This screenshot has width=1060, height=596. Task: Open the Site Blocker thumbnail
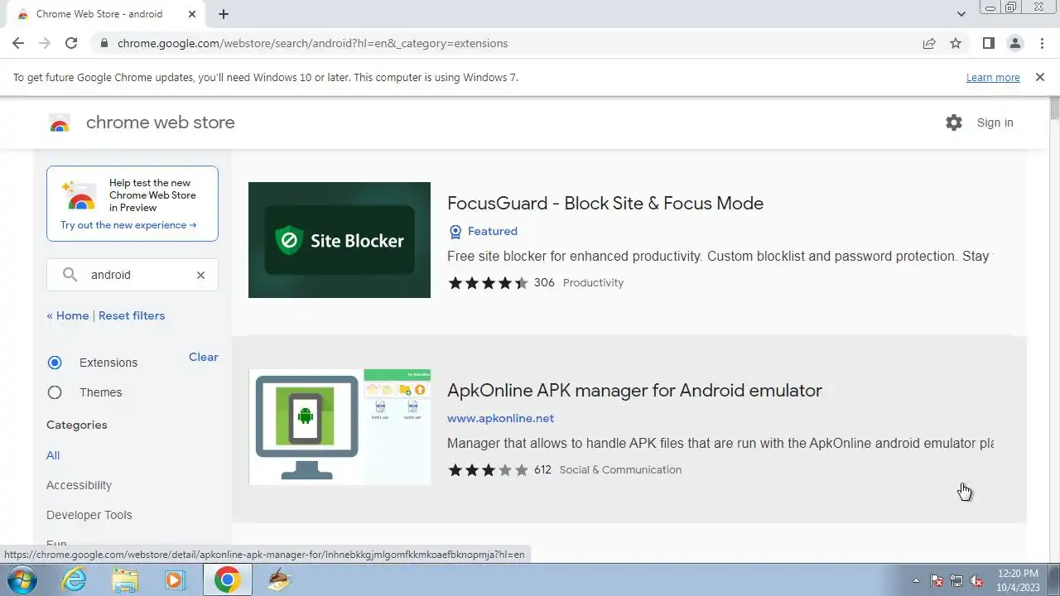[340, 240]
